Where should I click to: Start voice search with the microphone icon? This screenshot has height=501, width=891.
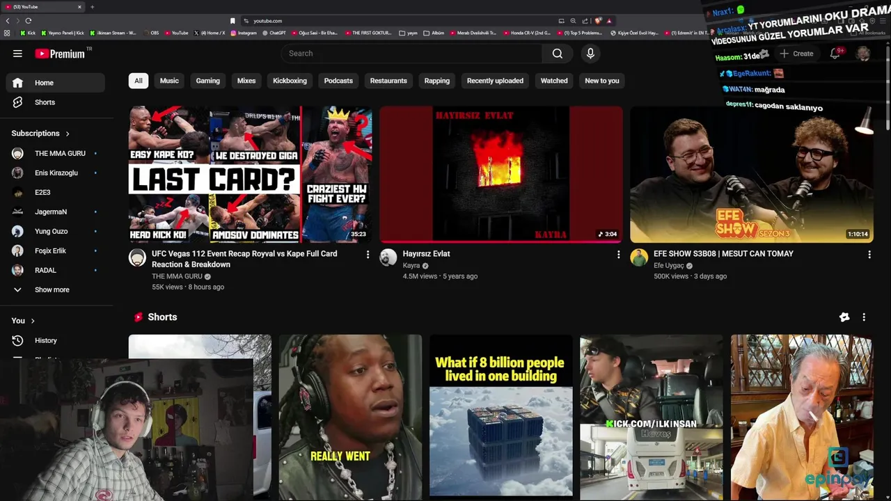(x=590, y=54)
